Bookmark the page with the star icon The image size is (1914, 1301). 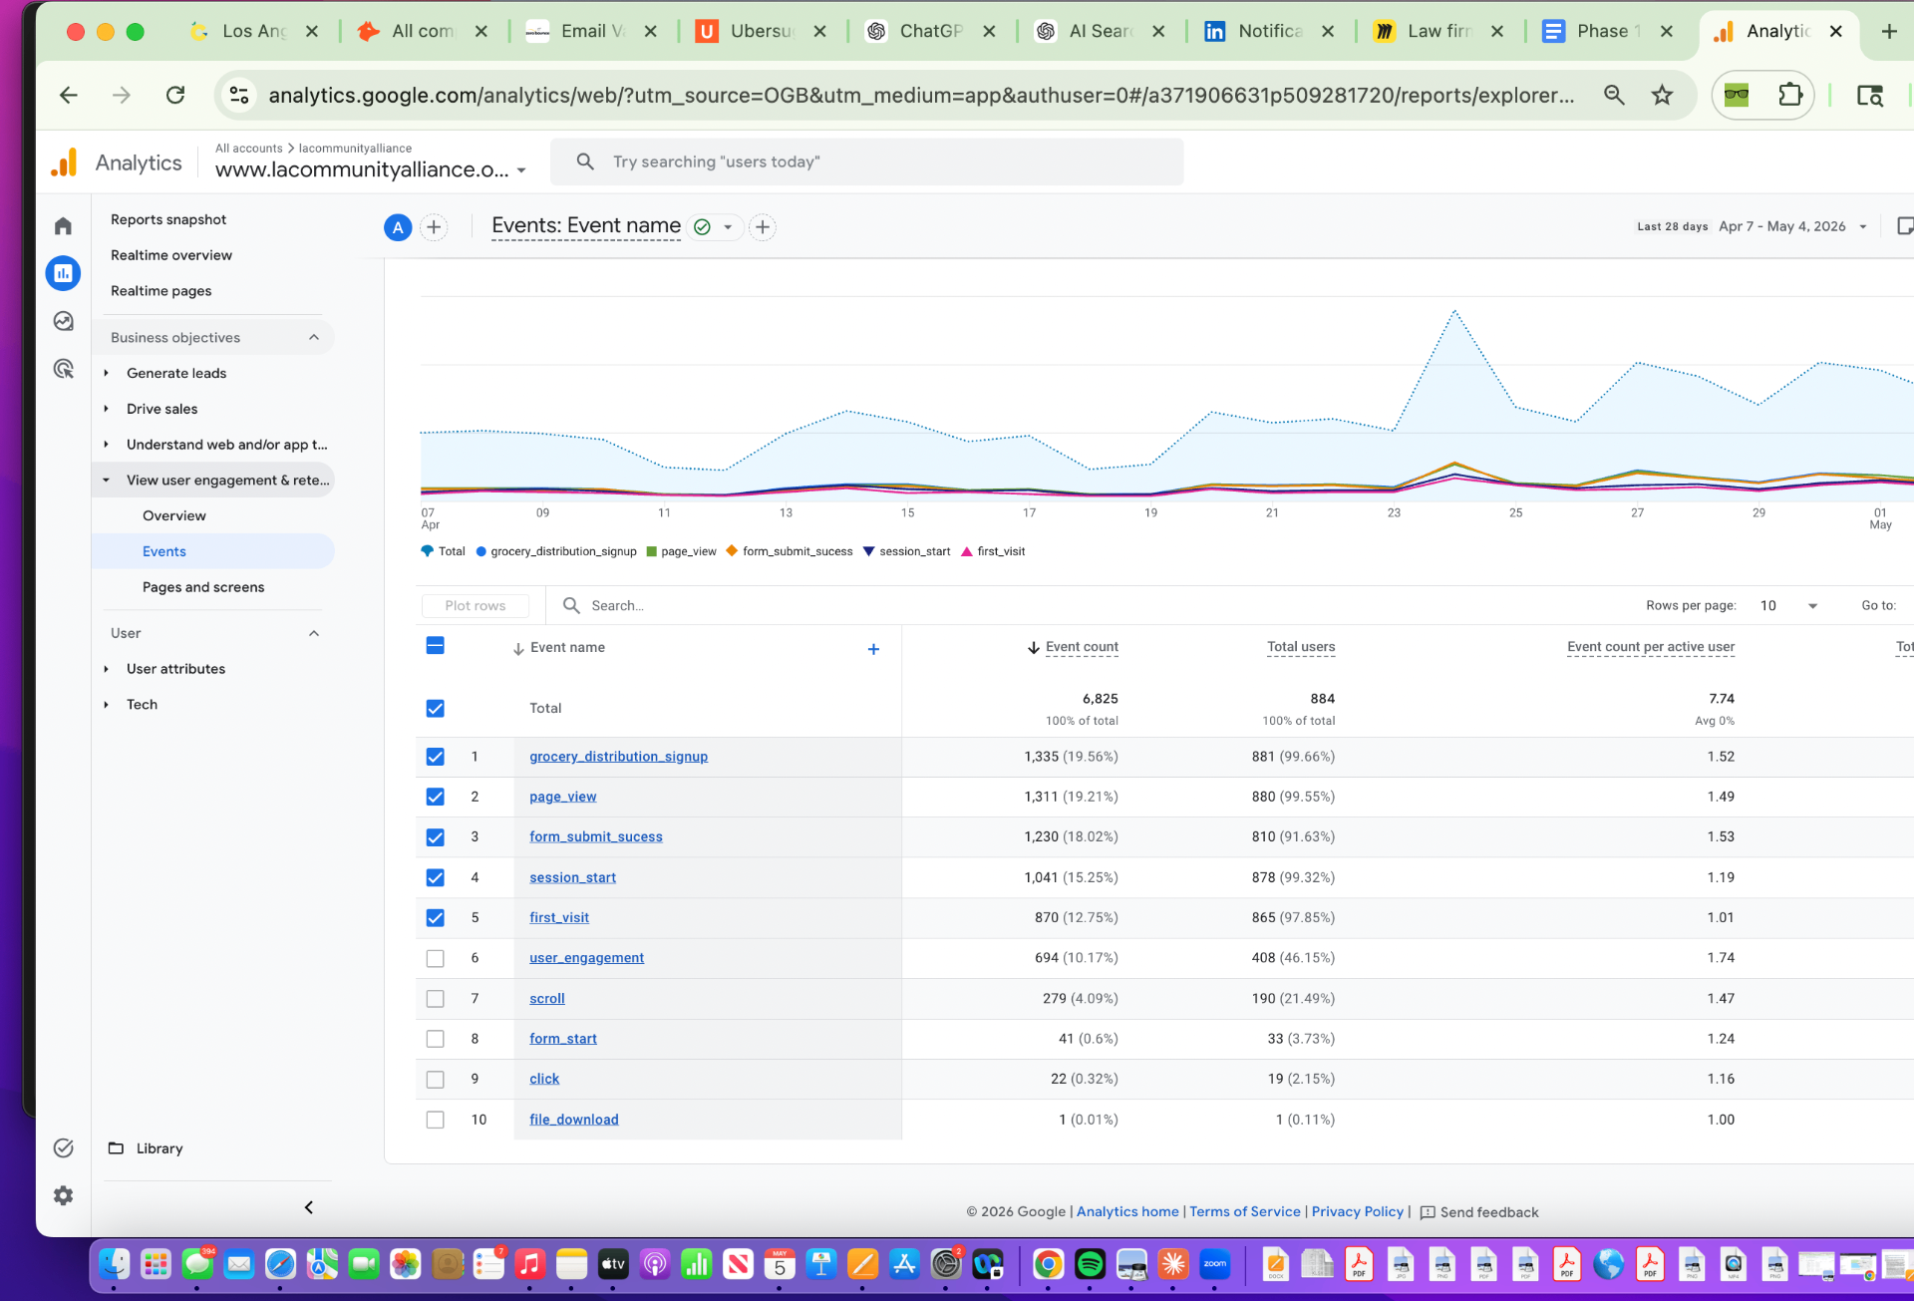(1662, 95)
